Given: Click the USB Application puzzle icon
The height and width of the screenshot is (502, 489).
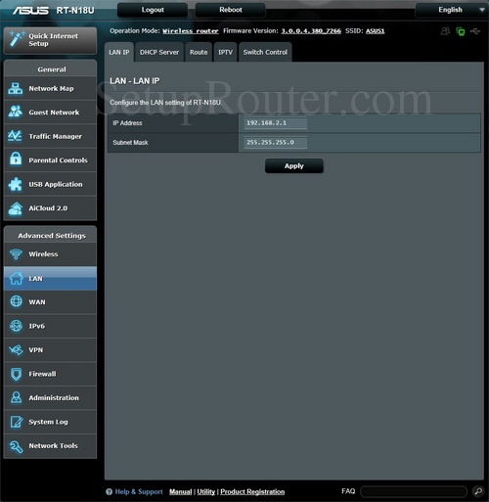Looking at the screenshot, I should (x=16, y=184).
